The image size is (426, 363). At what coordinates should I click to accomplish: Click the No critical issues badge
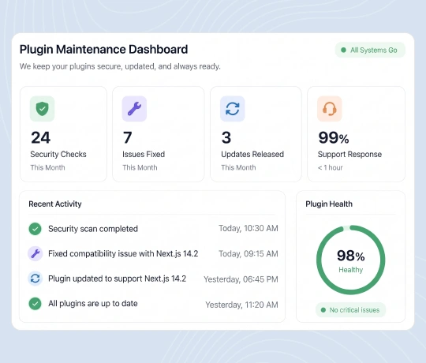[x=350, y=310]
